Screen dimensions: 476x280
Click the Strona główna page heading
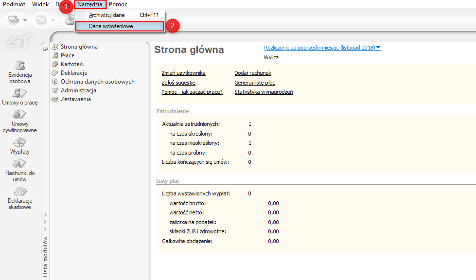coord(189,50)
